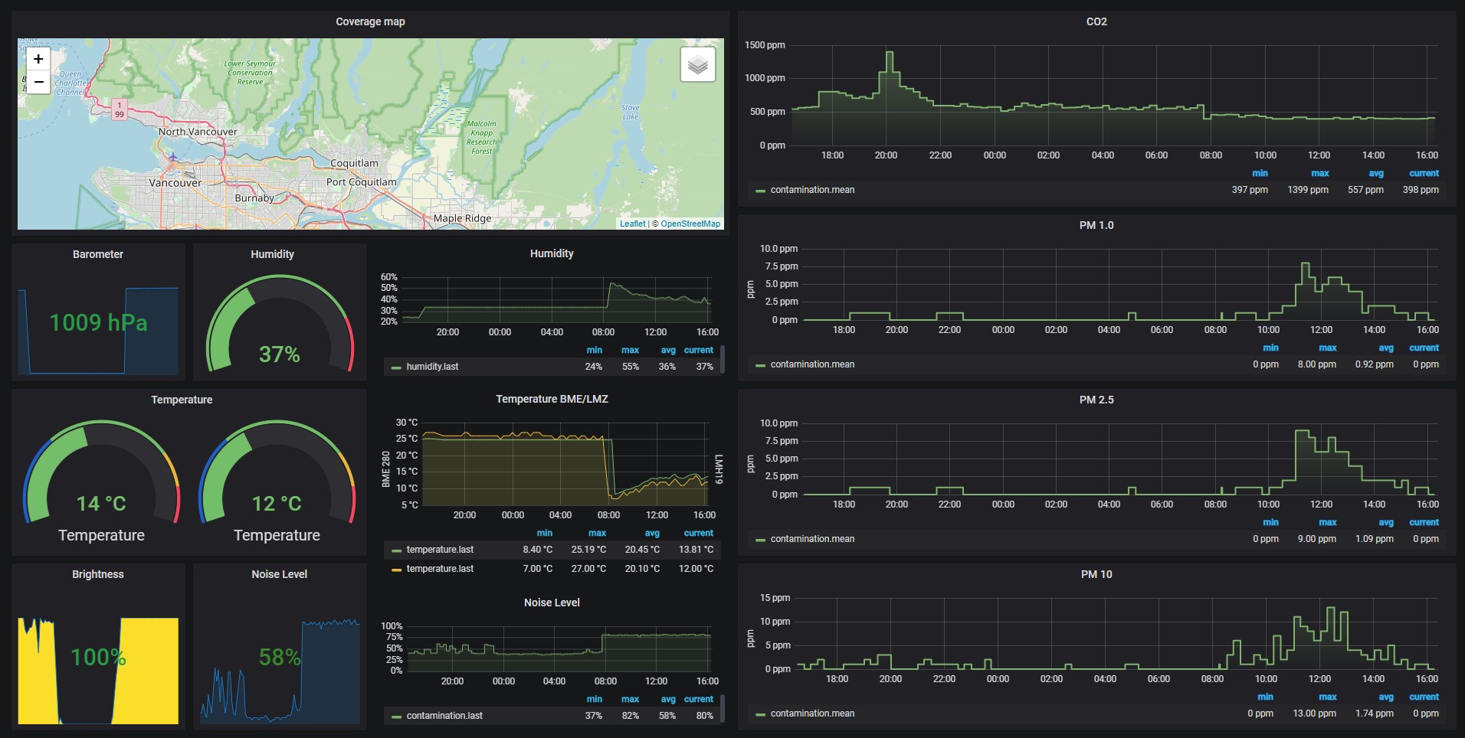Open the Coverage map panel title menu
The image size is (1465, 738).
click(x=370, y=21)
